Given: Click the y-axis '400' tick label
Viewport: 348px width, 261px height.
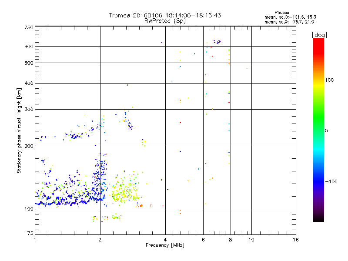Looking at the screenshot, I should pyautogui.click(x=29, y=83).
